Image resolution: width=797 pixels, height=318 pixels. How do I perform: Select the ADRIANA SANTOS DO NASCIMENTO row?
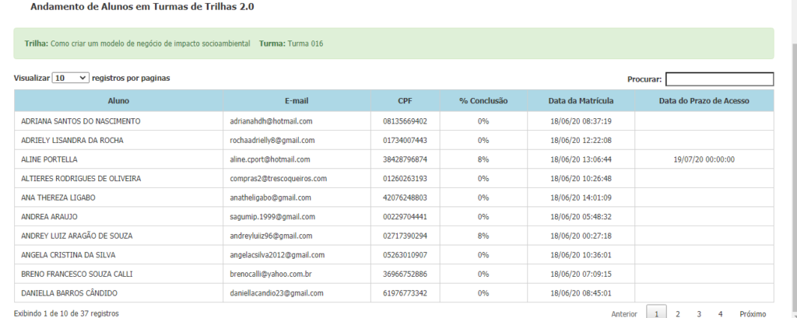pyautogui.click(x=80, y=122)
